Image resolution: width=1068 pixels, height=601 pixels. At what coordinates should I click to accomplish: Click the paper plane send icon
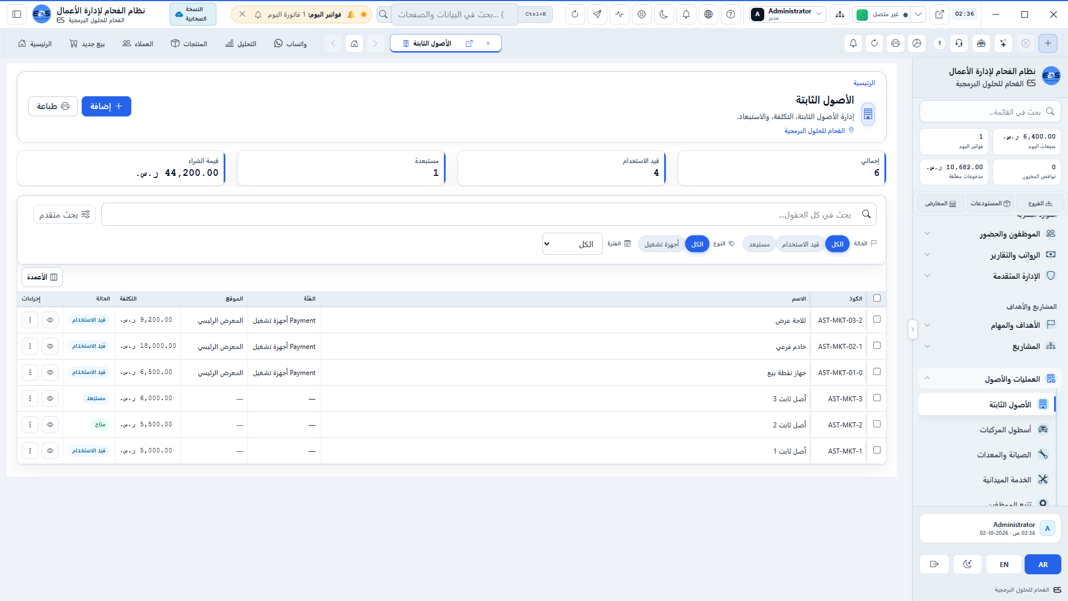[597, 14]
